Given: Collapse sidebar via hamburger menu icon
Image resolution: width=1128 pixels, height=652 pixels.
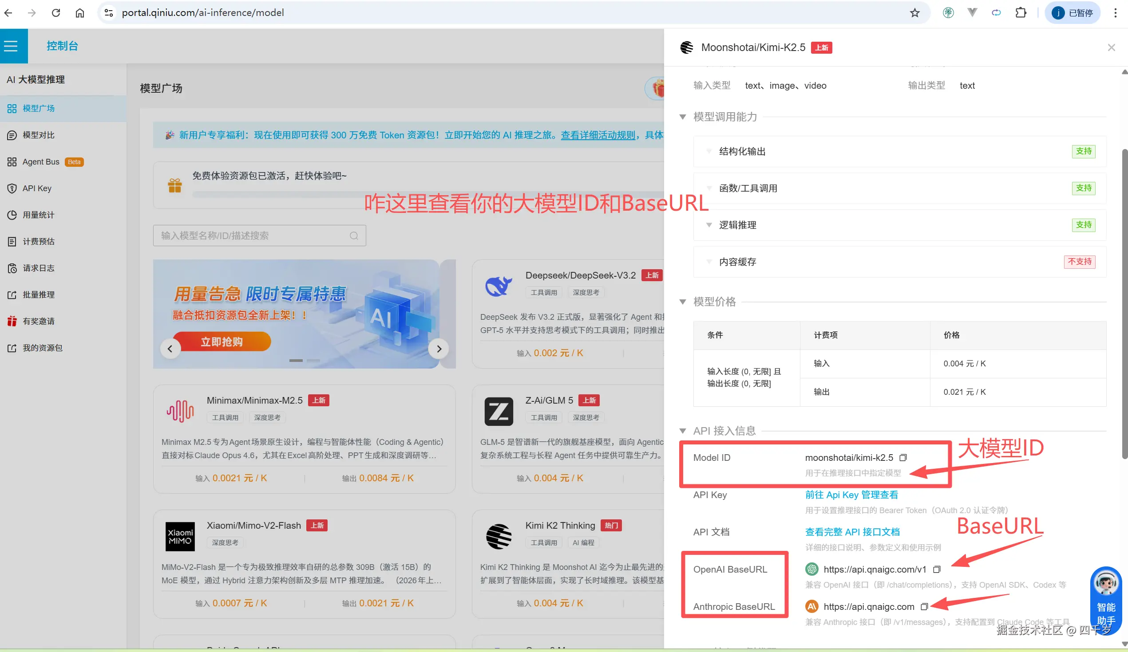Looking at the screenshot, I should coord(10,46).
